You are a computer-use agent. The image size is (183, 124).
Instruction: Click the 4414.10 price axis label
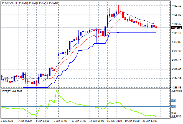(176, 33)
